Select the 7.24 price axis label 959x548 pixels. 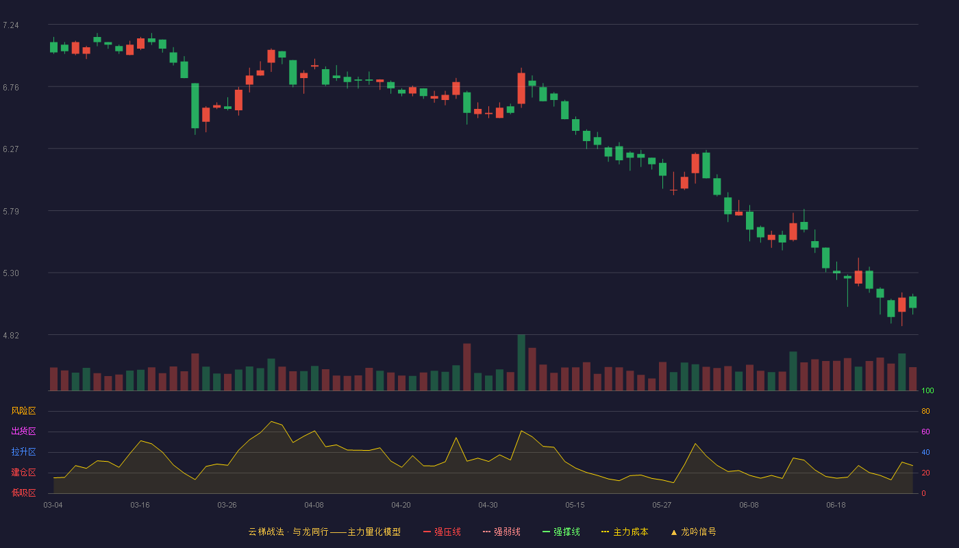click(11, 25)
